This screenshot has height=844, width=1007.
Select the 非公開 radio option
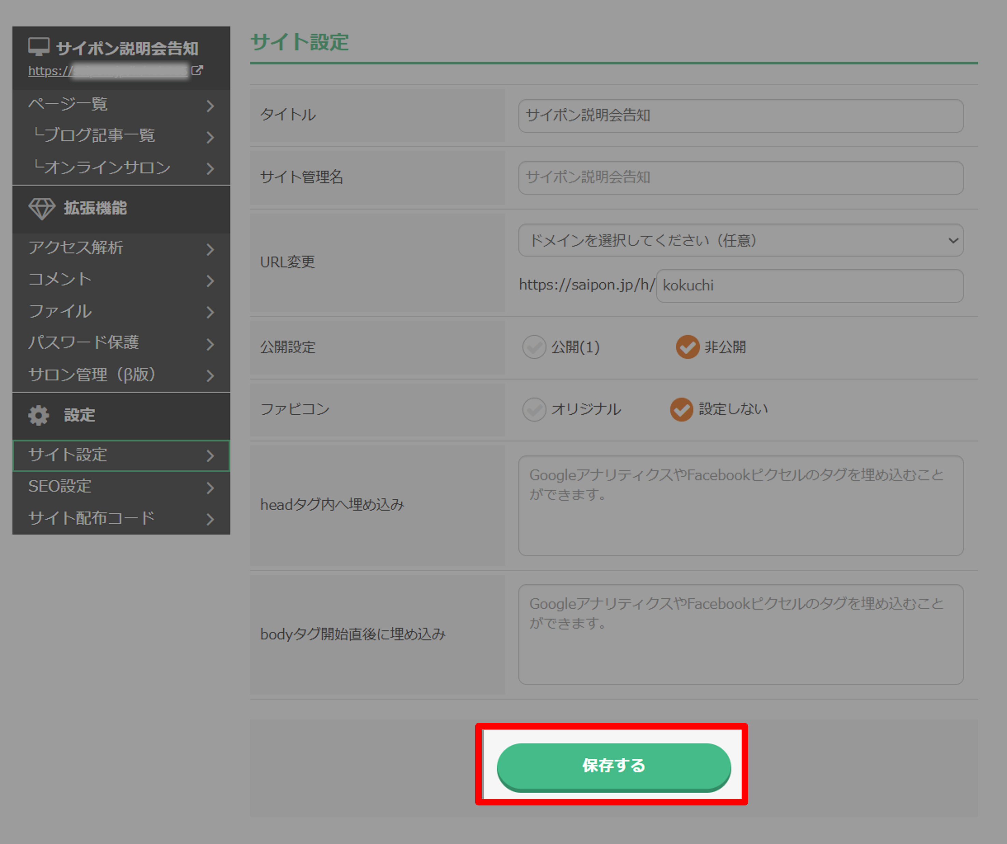click(688, 347)
